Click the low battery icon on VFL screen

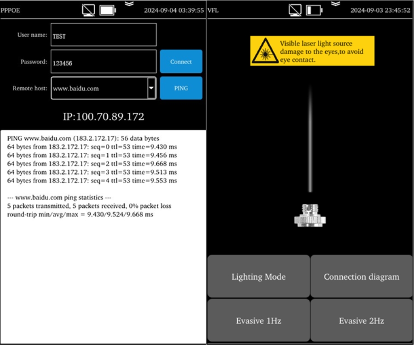click(x=314, y=10)
